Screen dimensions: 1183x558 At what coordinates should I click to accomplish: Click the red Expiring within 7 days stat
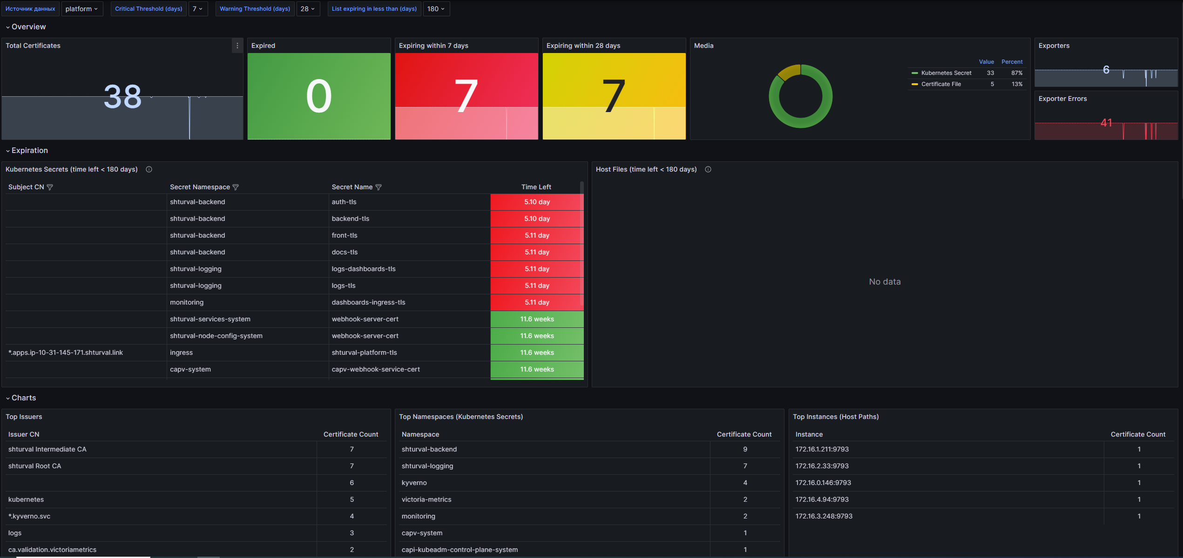[466, 96]
